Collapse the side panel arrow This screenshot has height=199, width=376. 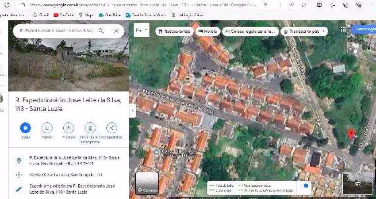[x=132, y=111]
